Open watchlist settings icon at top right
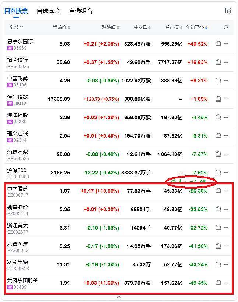 [228, 11]
